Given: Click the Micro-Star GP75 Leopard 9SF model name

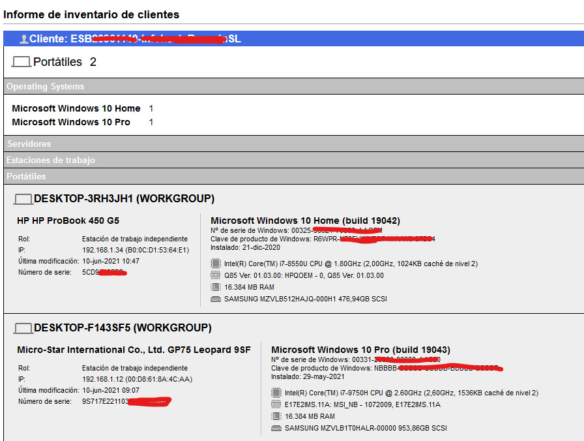Looking at the screenshot, I should 134,350.
